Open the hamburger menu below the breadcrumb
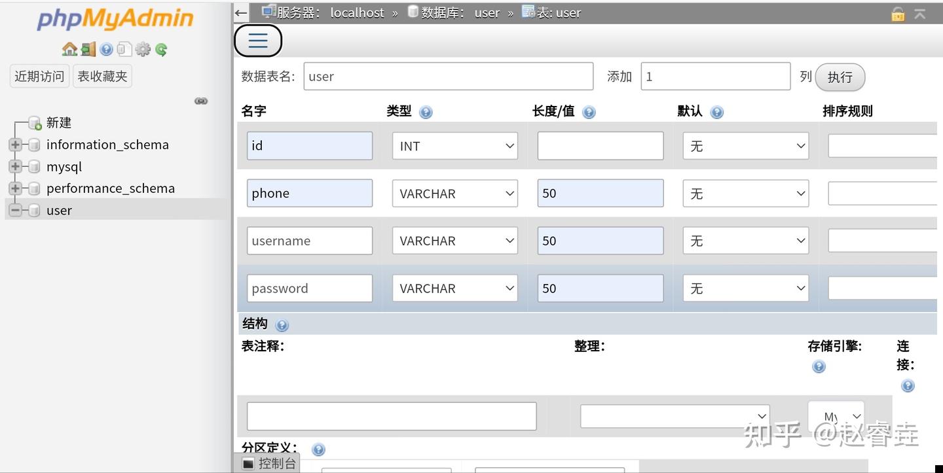The image size is (943, 473). pyautogui.click(x=257, y=41)
